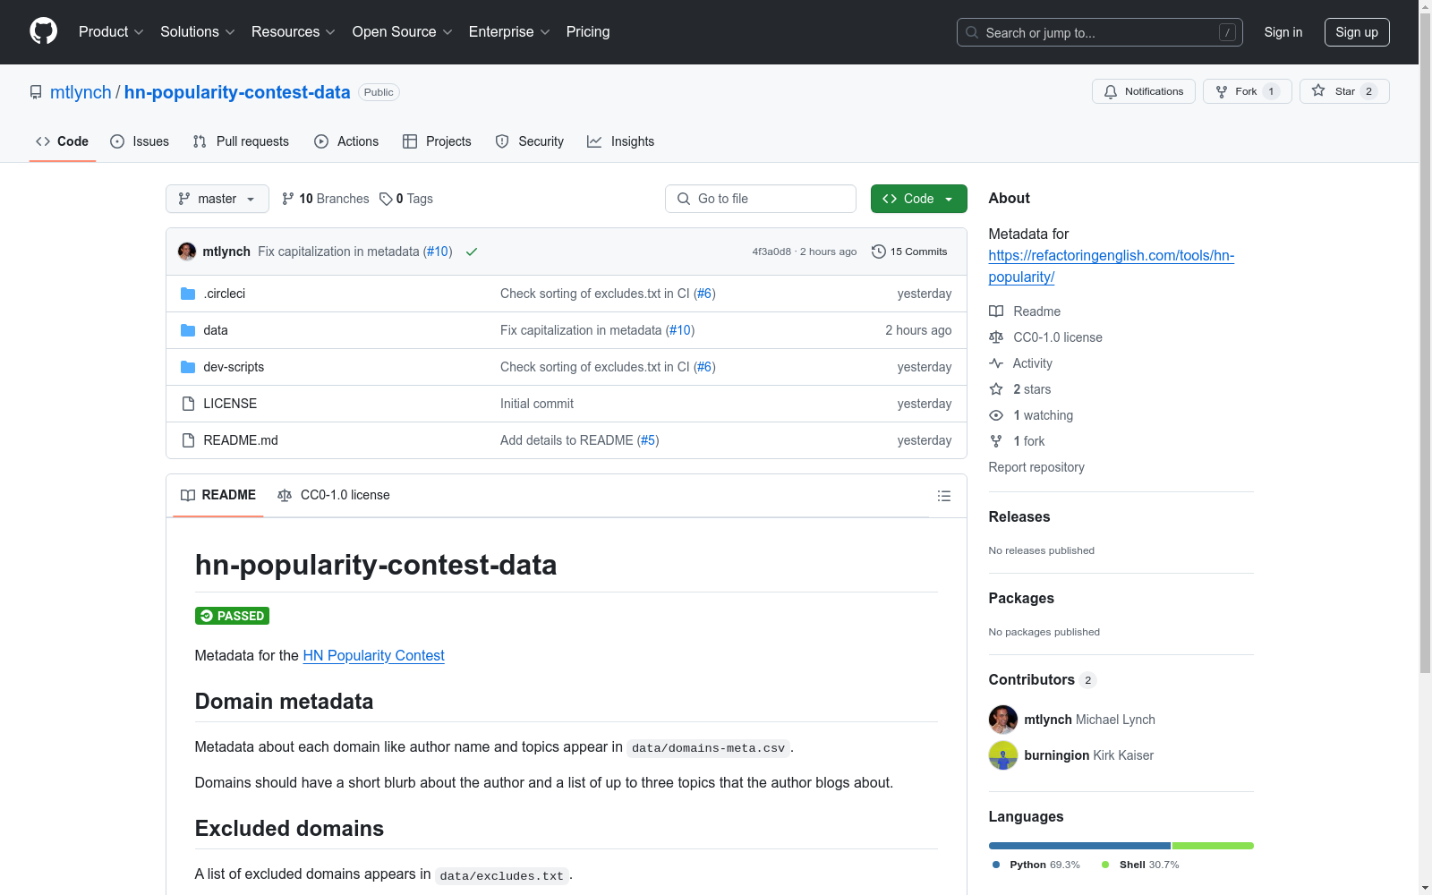The width and height of the screenshot is (1432, 895).
Task: Expand the Enterprise dropdown
Action: (509, 32)
